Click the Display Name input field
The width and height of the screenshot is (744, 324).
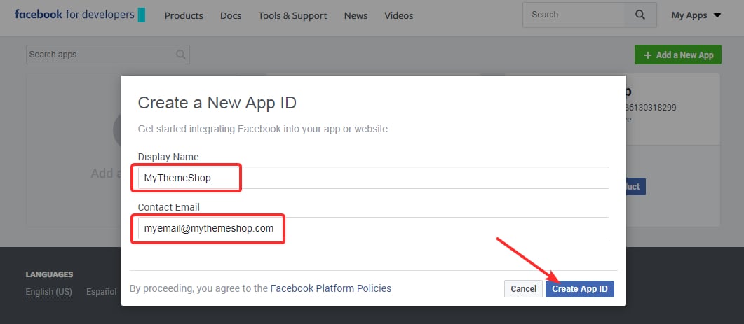(x=372, y=178)
